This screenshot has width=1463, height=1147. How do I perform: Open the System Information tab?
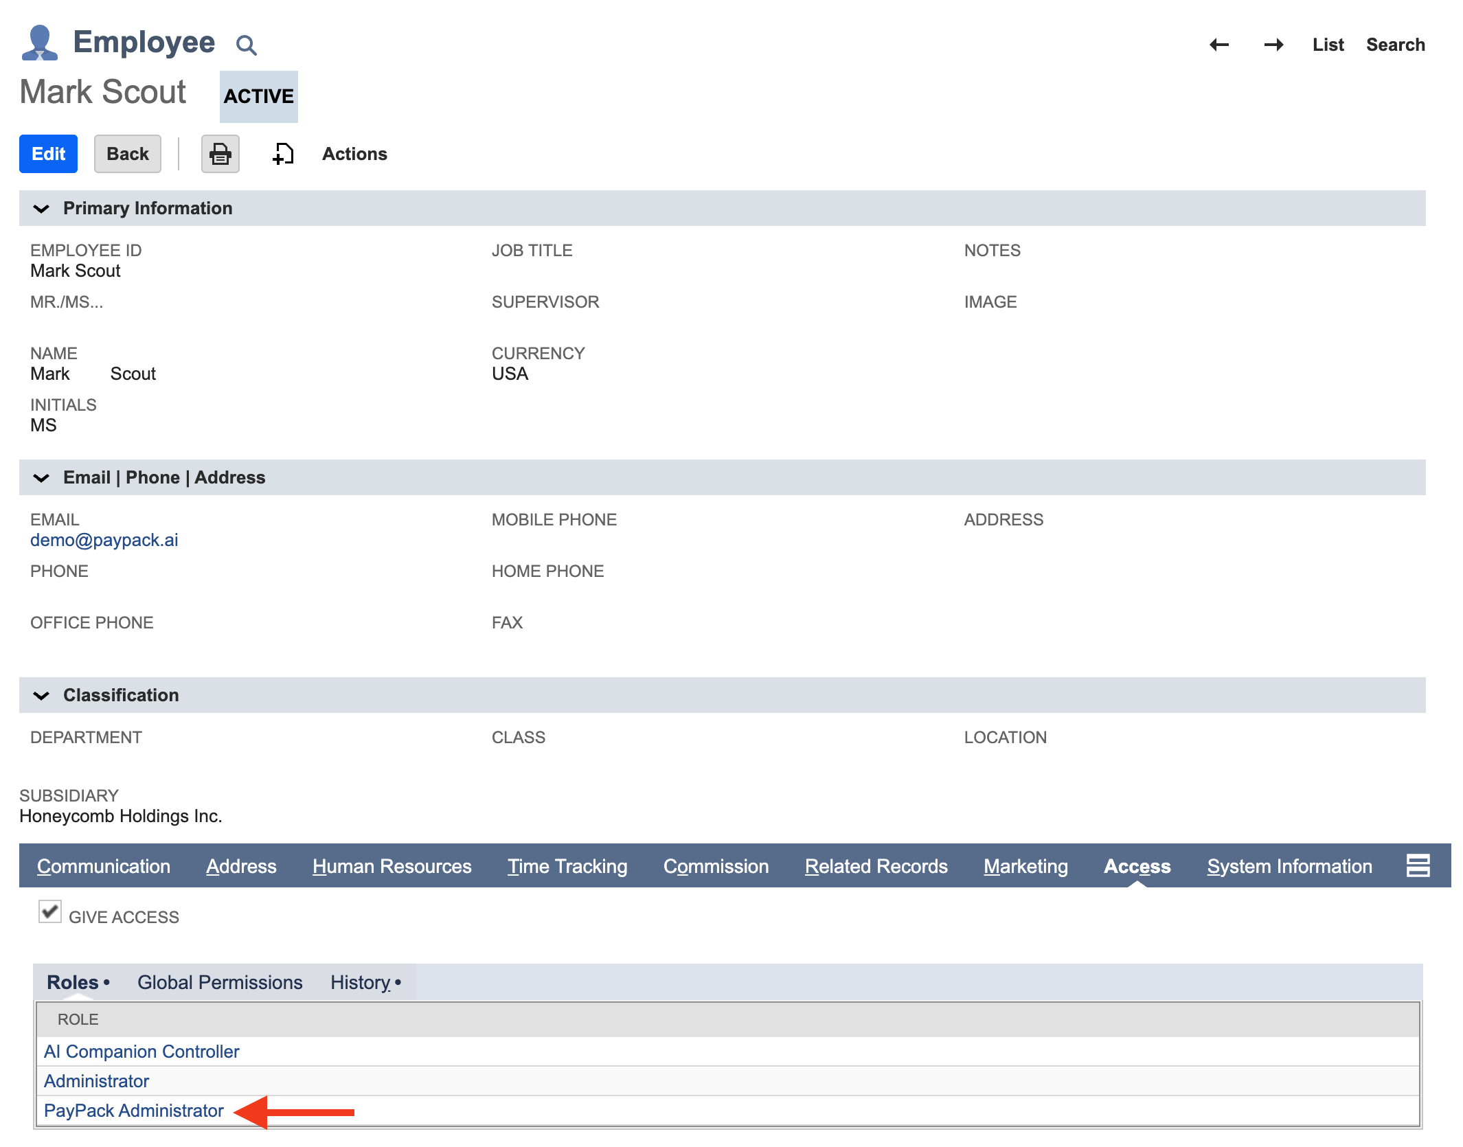(1289, 866)
